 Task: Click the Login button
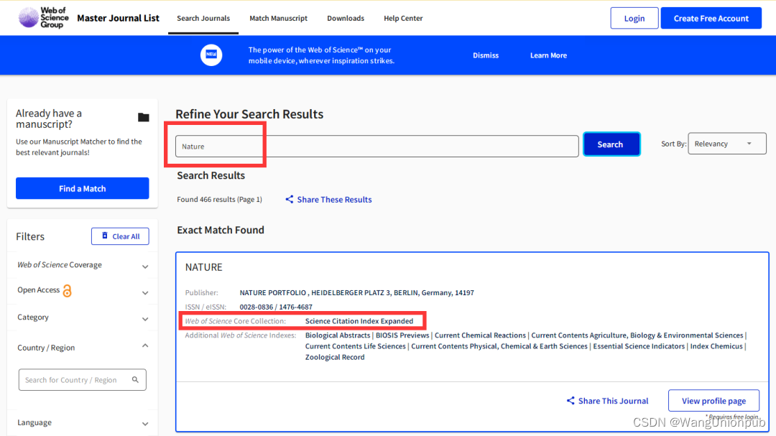coord(634,18)
